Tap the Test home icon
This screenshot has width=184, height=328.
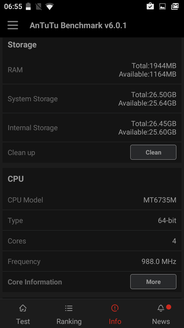tap(23, 308)
